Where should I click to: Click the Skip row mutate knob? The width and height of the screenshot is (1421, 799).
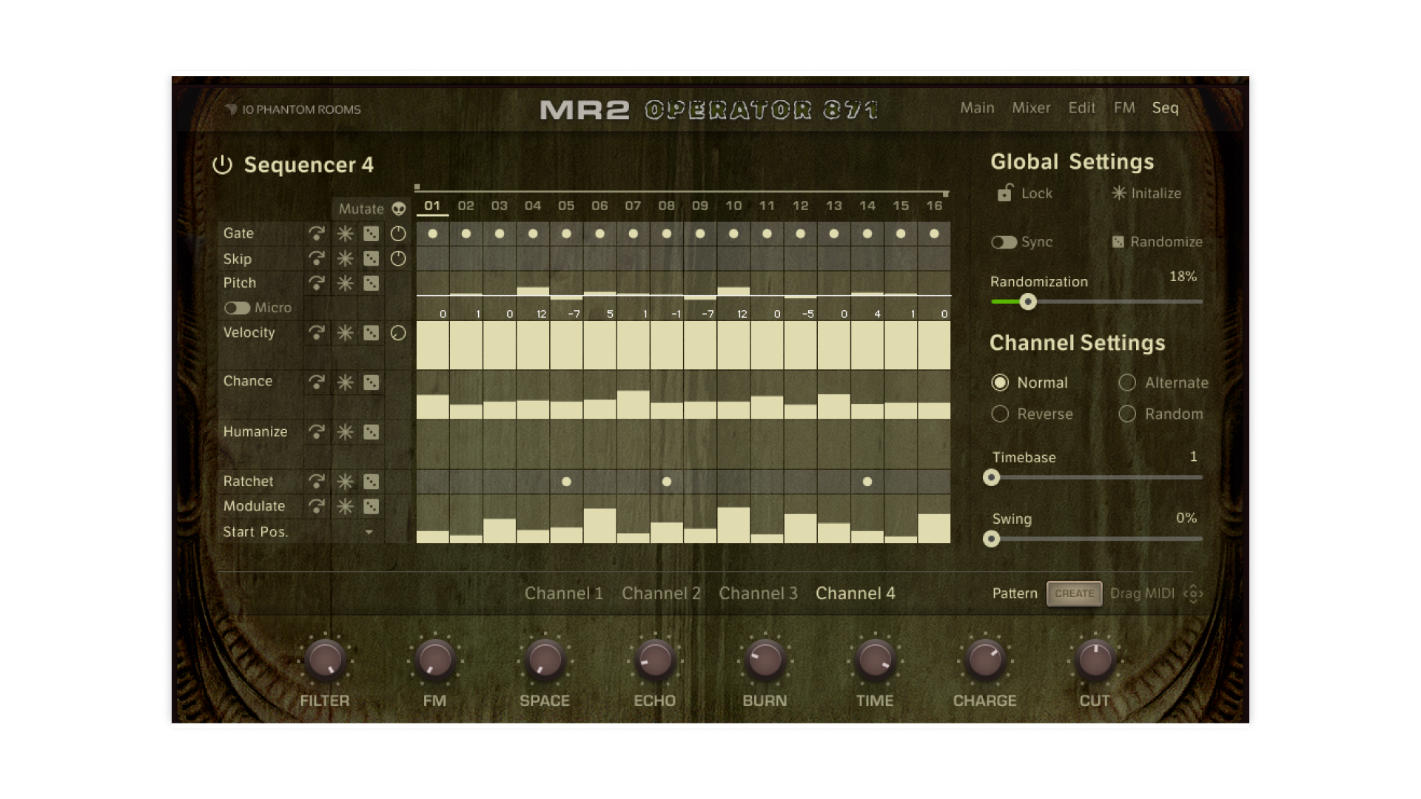point(398,259)
